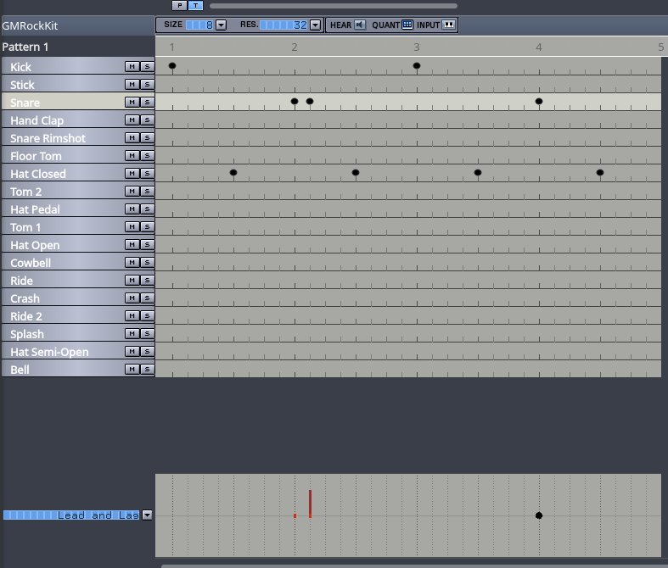Solo the Snare instrument
668x568 pixels.
pyautogui.click(x=147, y=102)
